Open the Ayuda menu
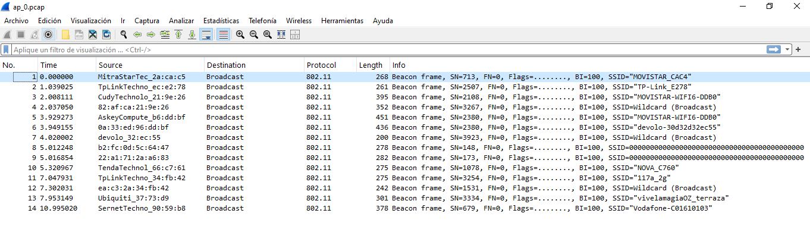This screenshot has width=810, height=232. click(x=383, y=21)
